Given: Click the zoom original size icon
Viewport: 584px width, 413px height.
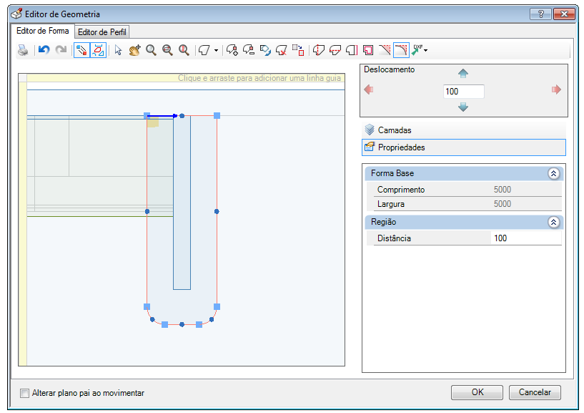Looking at the screenshot, I should [184, 50].
